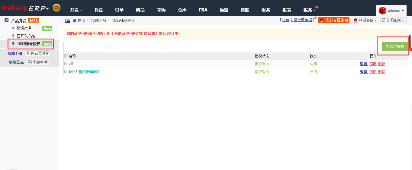Check the box for account zlf

click(66, 64)
